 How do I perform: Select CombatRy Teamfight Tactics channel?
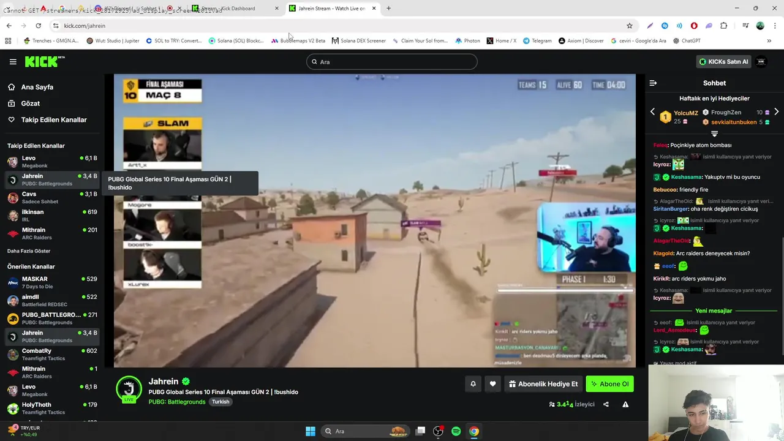click(51, 355)
